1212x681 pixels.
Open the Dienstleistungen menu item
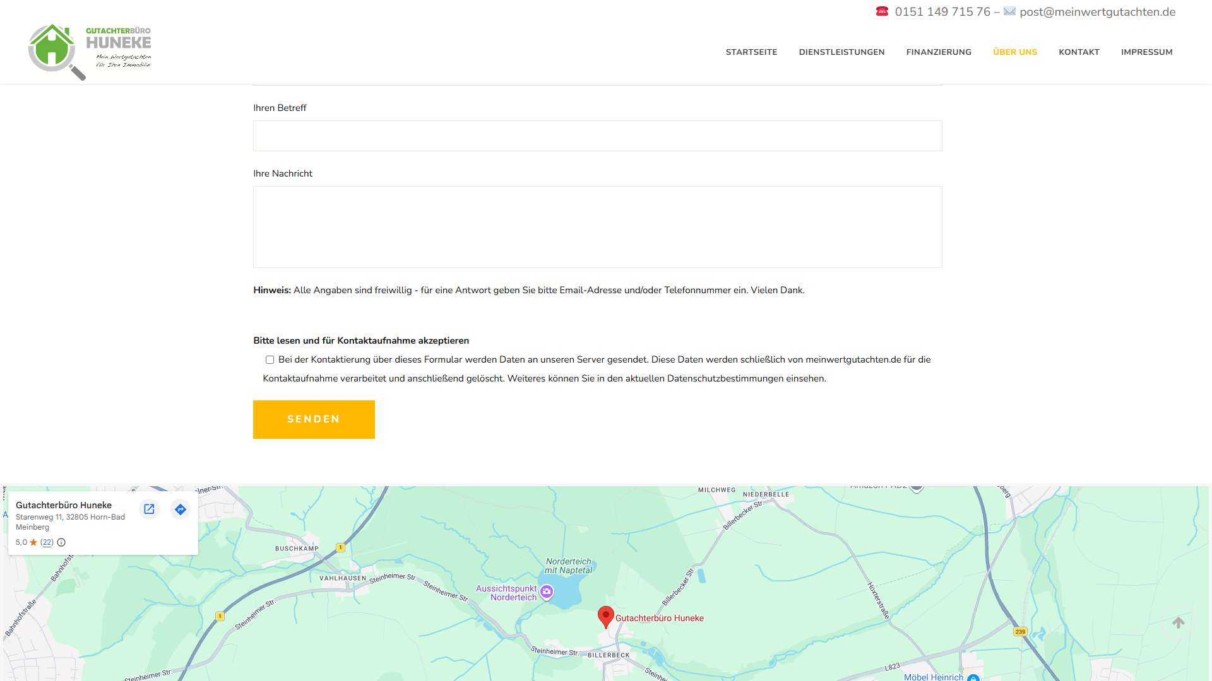[841, 52]
